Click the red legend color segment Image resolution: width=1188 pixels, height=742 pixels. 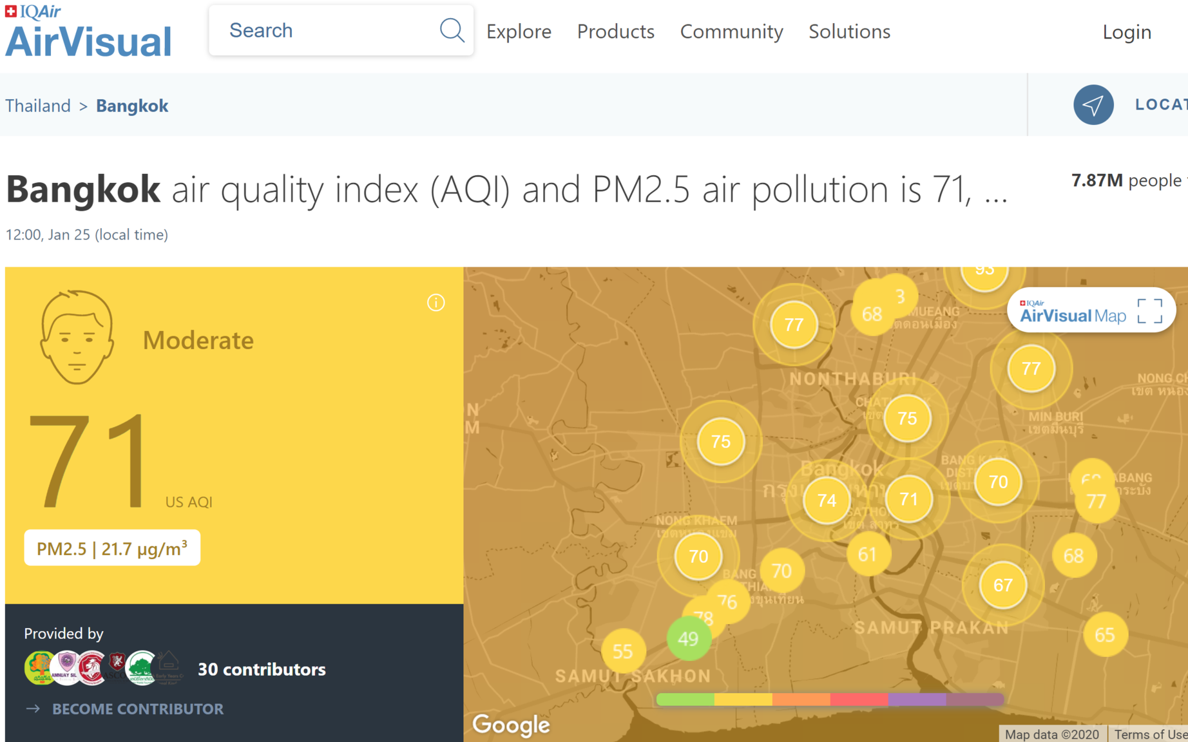tap(859, 699)
